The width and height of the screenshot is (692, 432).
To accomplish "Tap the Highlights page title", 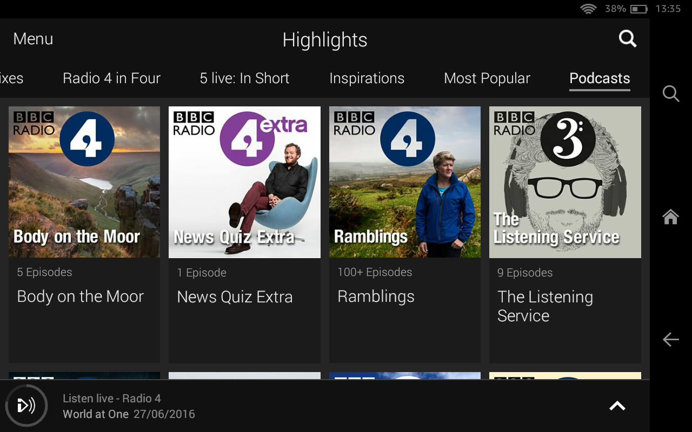I will (325, 40).
